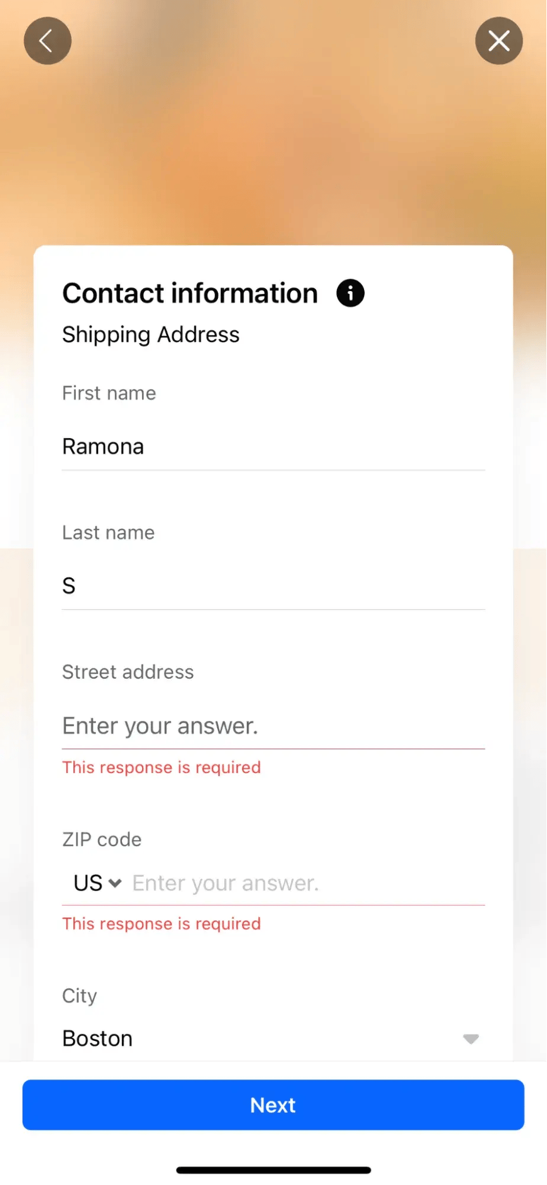Tap the ZIP code label
This screenshot has height=1185, width=547.
click(x=102, y=839)
